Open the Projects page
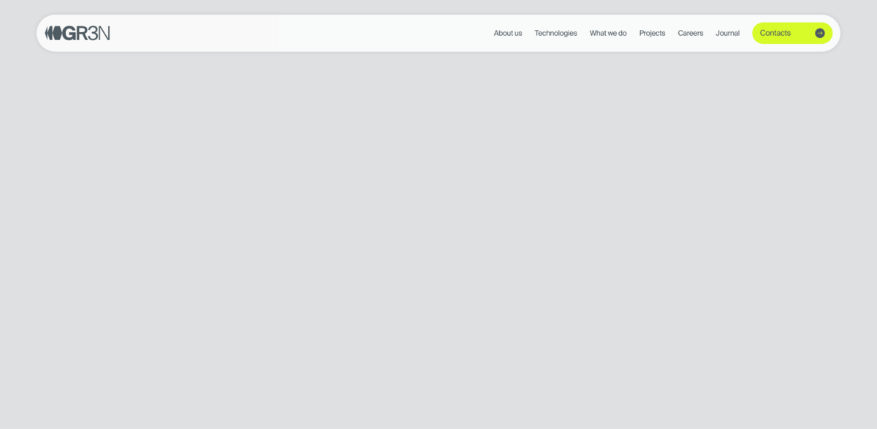Viewport: 877px width, 429px height. (x=652, y=33)
